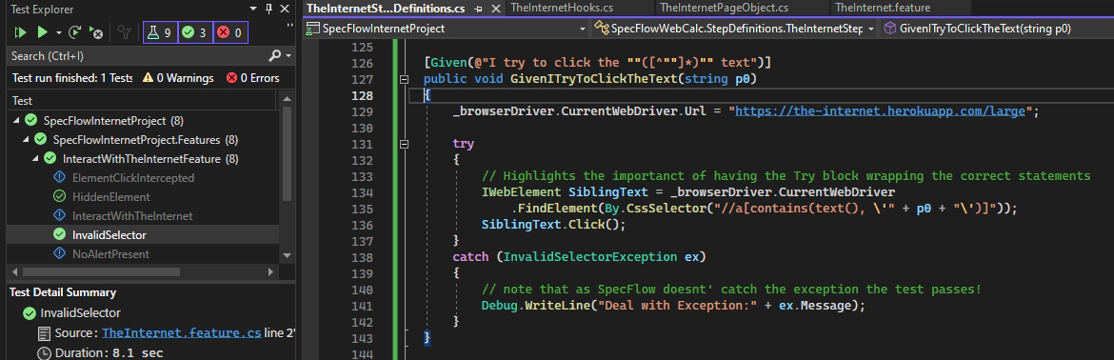The width and height of the screenshot is (1114, 360).
Task: Collapse the SpecFlowInternetProject.Features node
Action: [x=27, y=140]
